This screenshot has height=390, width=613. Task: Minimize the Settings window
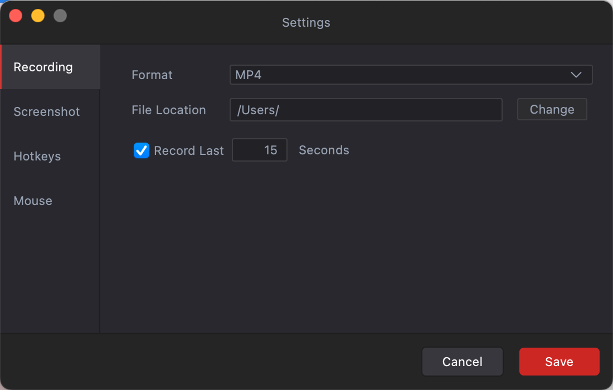coord(37,15)
